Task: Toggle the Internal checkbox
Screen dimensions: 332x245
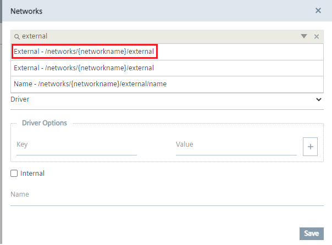Action: coord(14,174)
